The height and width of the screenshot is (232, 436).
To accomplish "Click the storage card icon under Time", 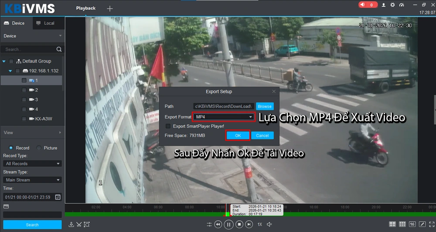I will (x=6, y=206).
